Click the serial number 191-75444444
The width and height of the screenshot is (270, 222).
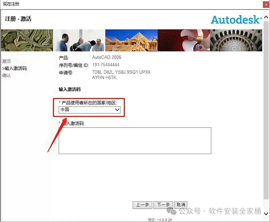pos(106,65)
